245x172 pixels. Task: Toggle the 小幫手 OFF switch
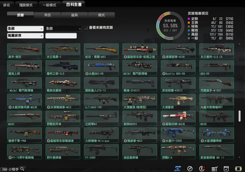(4, 169)
